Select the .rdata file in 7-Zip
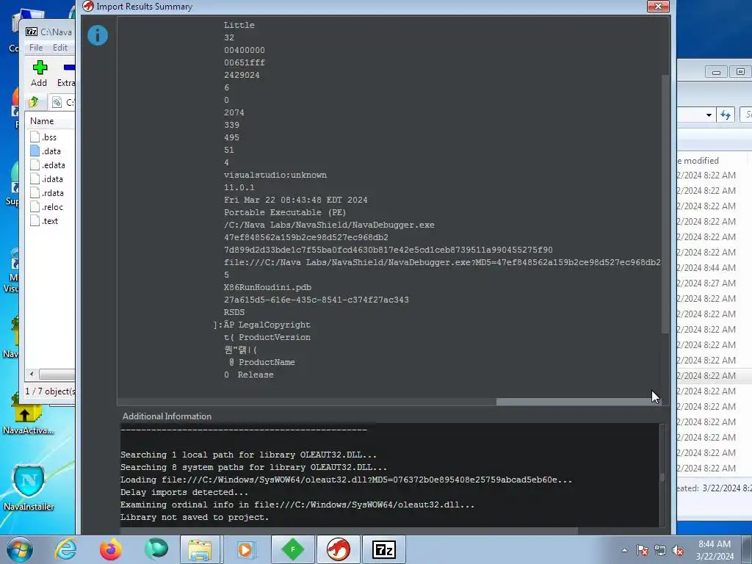The height and width of the screenshot is (564, 752). pyautogui.click(x=52, y=193)
